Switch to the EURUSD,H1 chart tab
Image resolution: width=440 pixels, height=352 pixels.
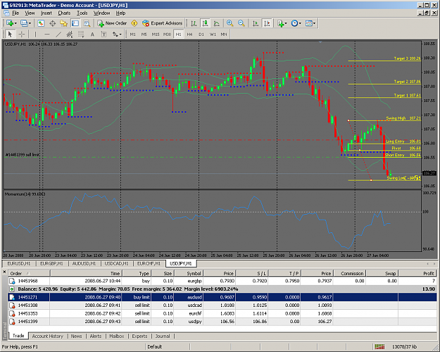point(19,263)
